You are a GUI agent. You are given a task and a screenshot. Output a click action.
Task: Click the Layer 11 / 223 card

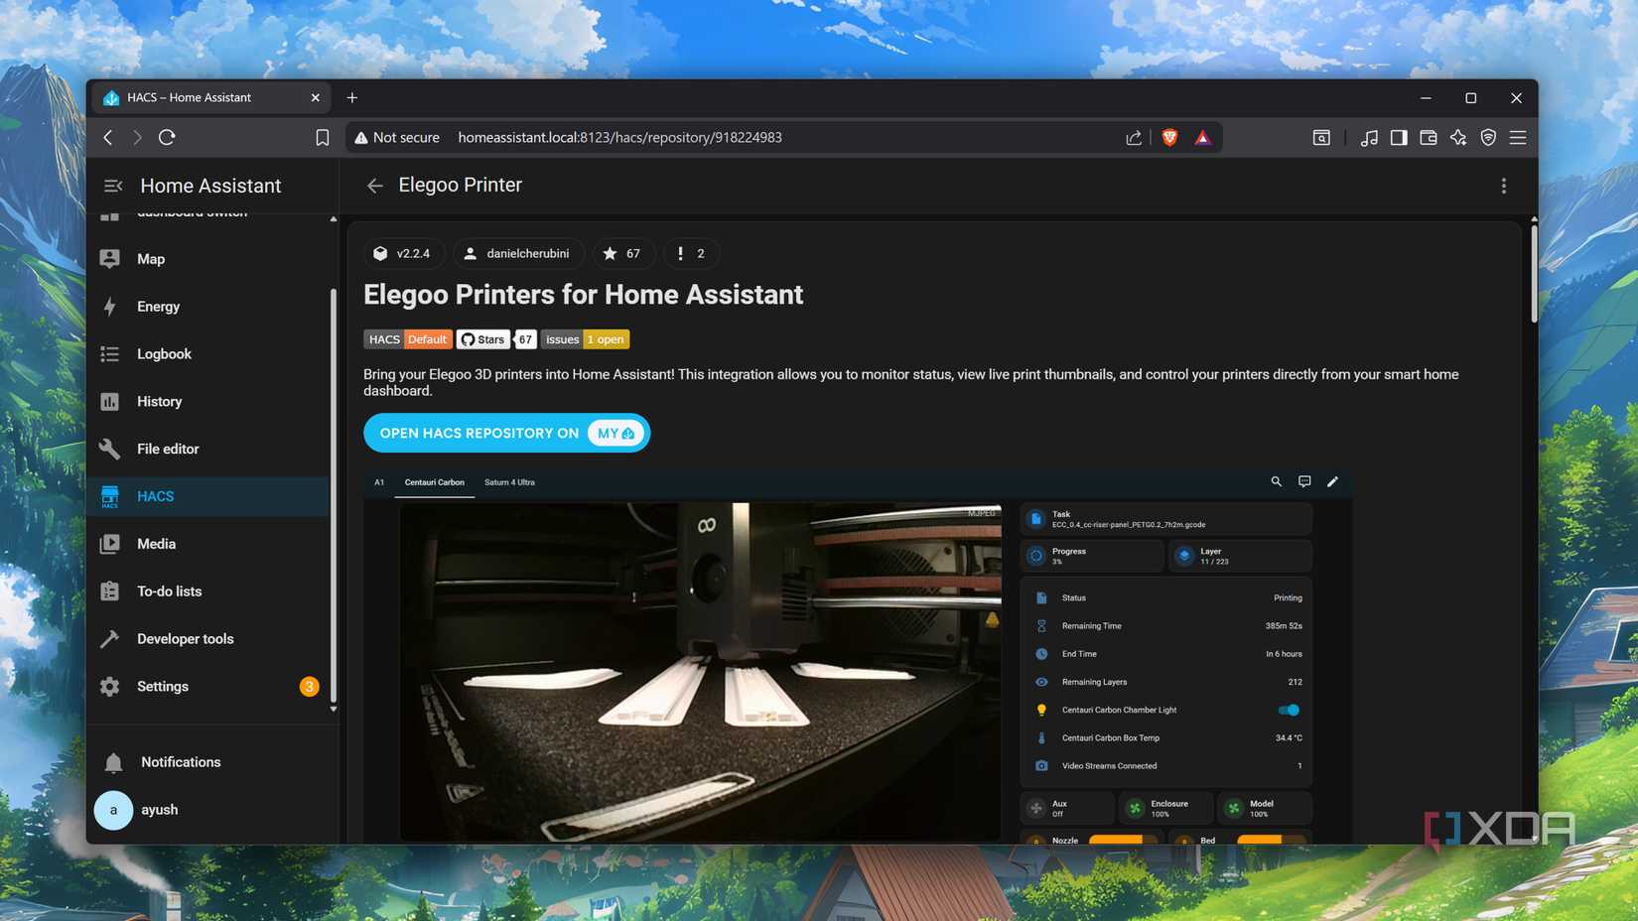click(x=1240, y=556)
